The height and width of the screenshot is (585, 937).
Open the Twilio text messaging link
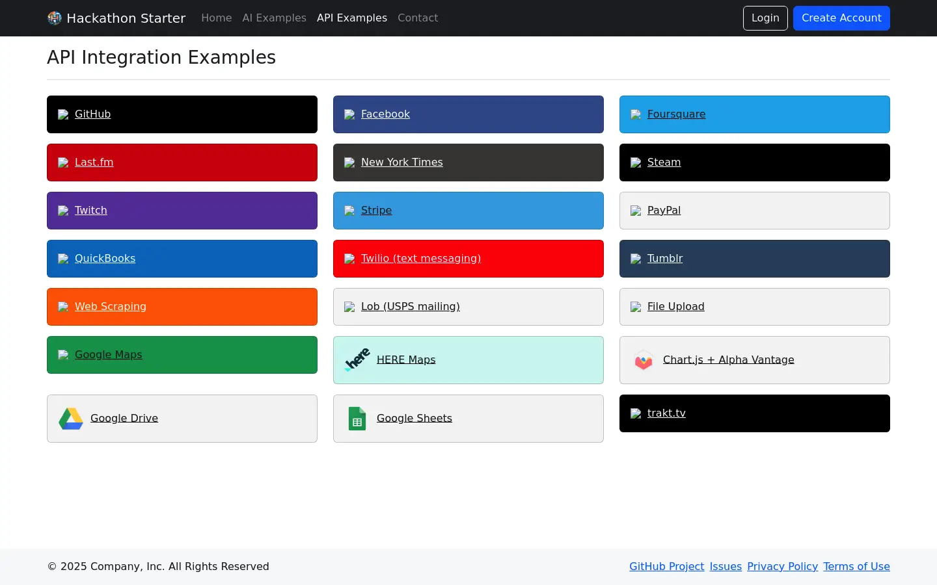pyautogui.click(x=421, y=259)
